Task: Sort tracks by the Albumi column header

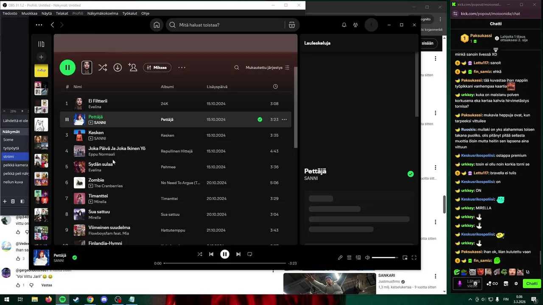Action: click(167, 87)
